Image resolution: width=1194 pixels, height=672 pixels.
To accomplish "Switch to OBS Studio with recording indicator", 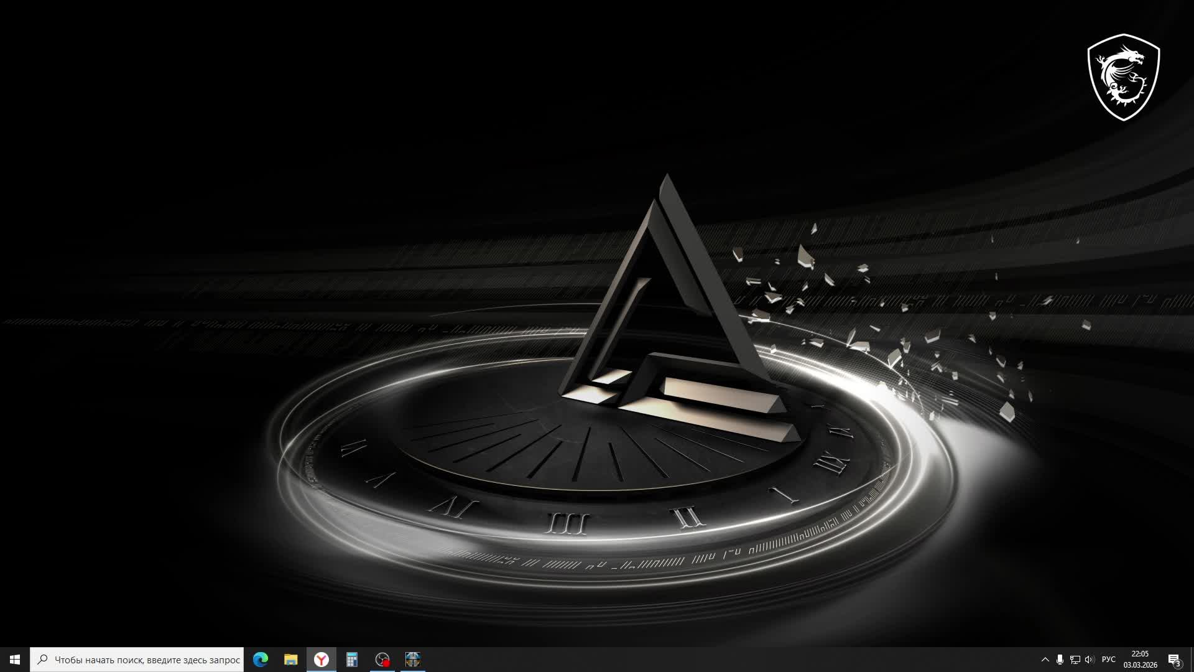I will click(x=382, y=660).
